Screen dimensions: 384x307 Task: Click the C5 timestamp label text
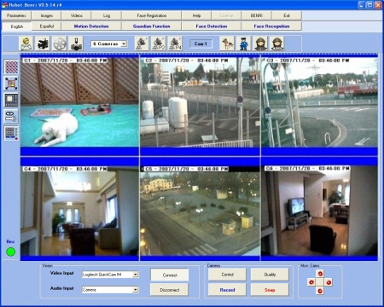186,169
